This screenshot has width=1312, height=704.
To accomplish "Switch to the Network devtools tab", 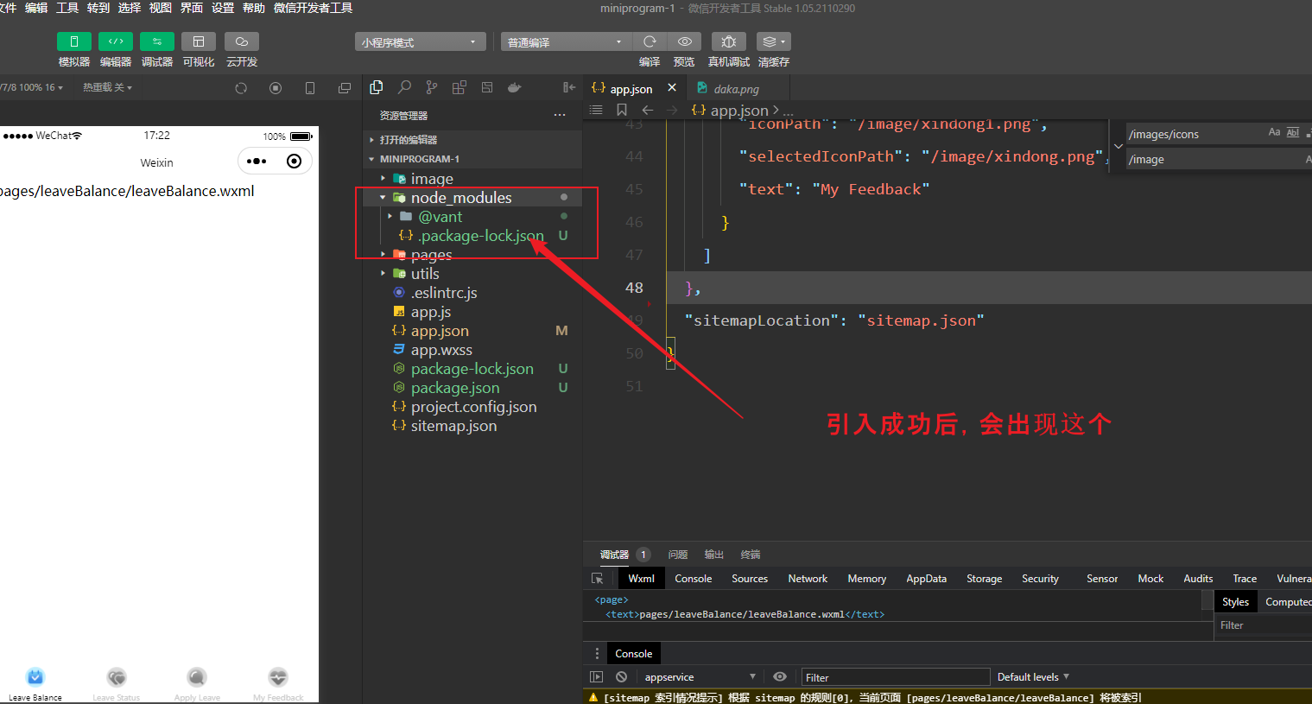I will tap(808, 579).
